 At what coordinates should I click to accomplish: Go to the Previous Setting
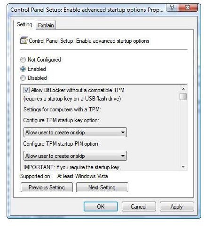(47, 187)
